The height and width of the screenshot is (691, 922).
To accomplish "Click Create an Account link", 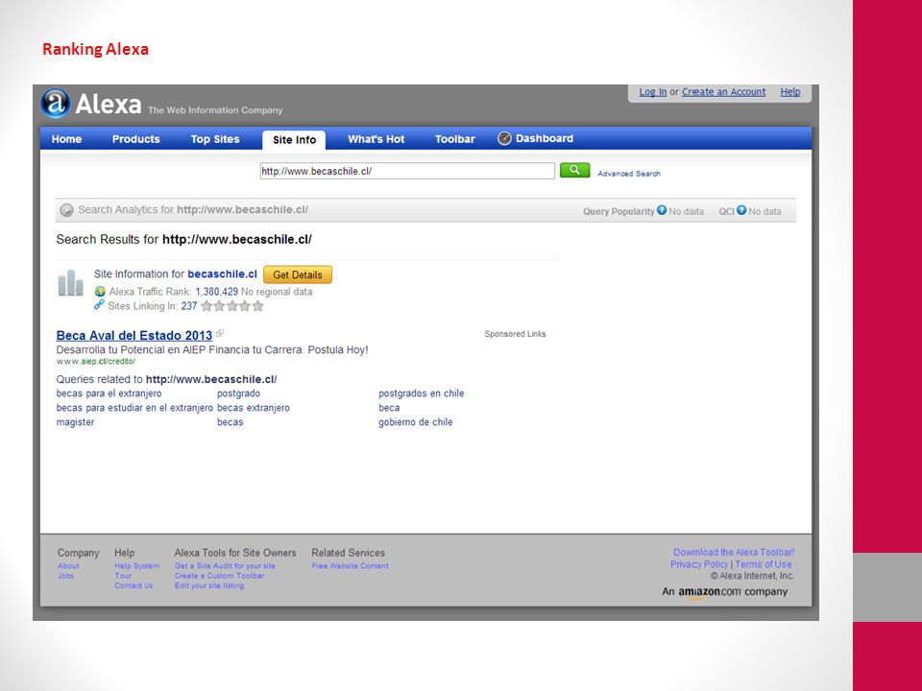I will [x=723, y=92].
